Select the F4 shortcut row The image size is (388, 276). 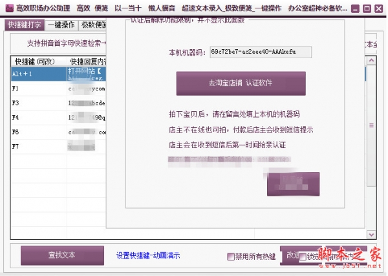point(59,118)
